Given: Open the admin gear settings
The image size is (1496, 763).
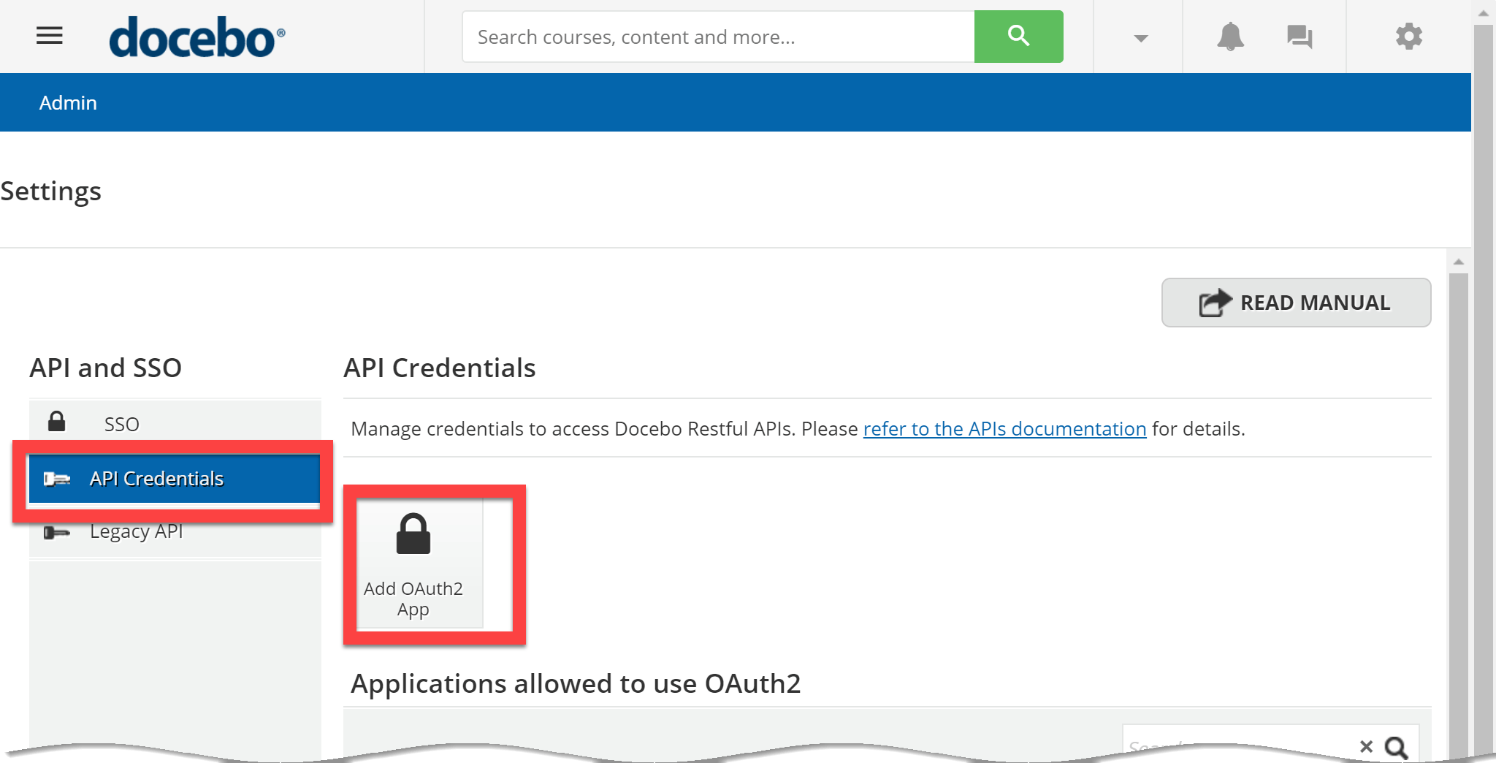Looking at the screenshot, I should point(1408,37).
